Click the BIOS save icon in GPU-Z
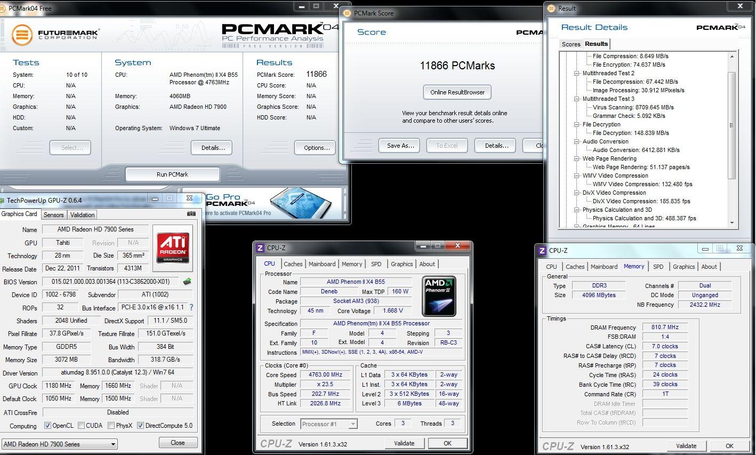Screen dimensions: 756x455 187,282
